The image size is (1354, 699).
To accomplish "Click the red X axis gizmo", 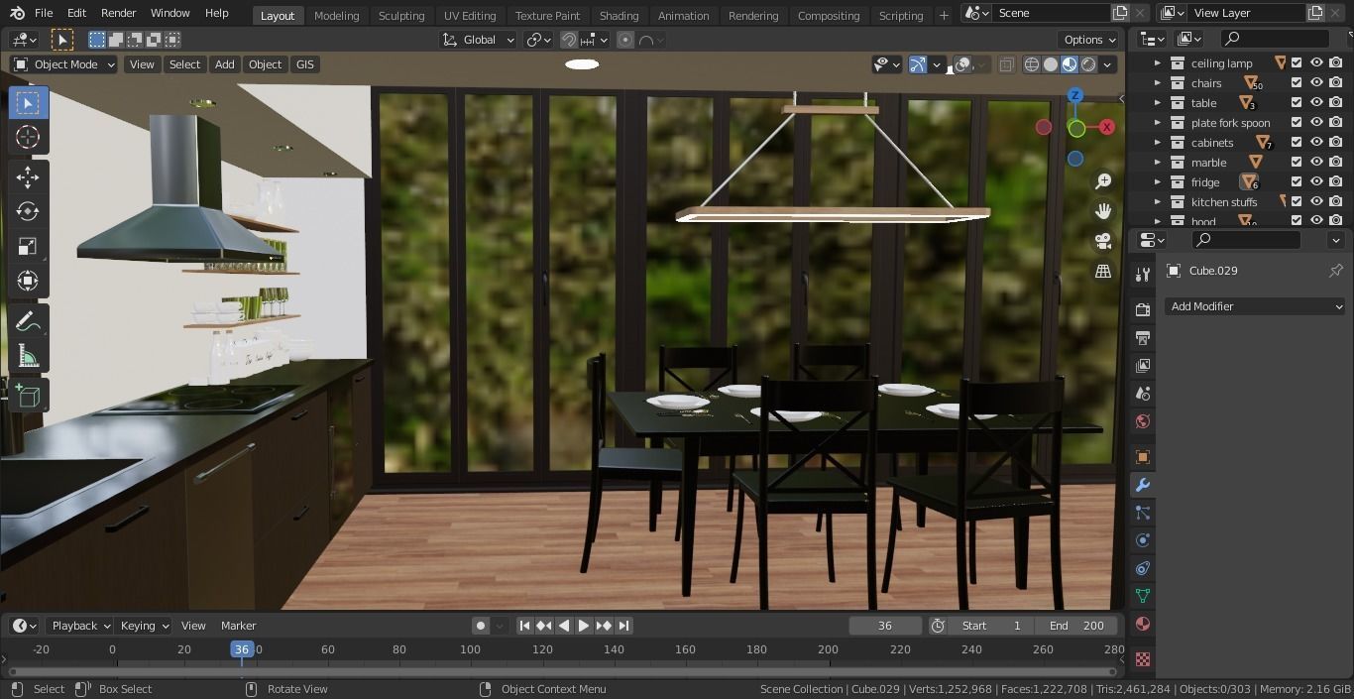I will 1107,127.
